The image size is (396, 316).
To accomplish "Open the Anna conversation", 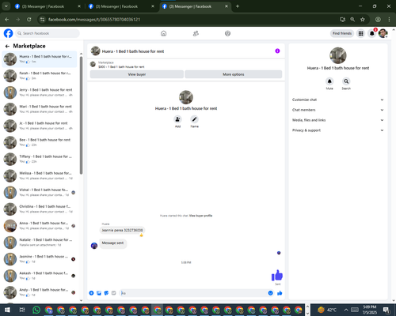I will [40, 226].
